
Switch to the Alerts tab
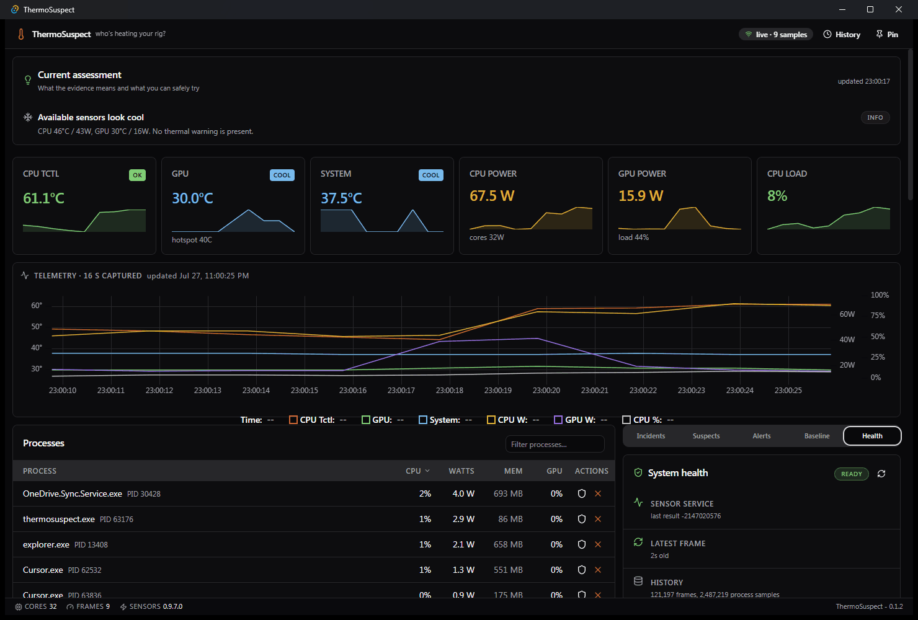click(762, 436)
